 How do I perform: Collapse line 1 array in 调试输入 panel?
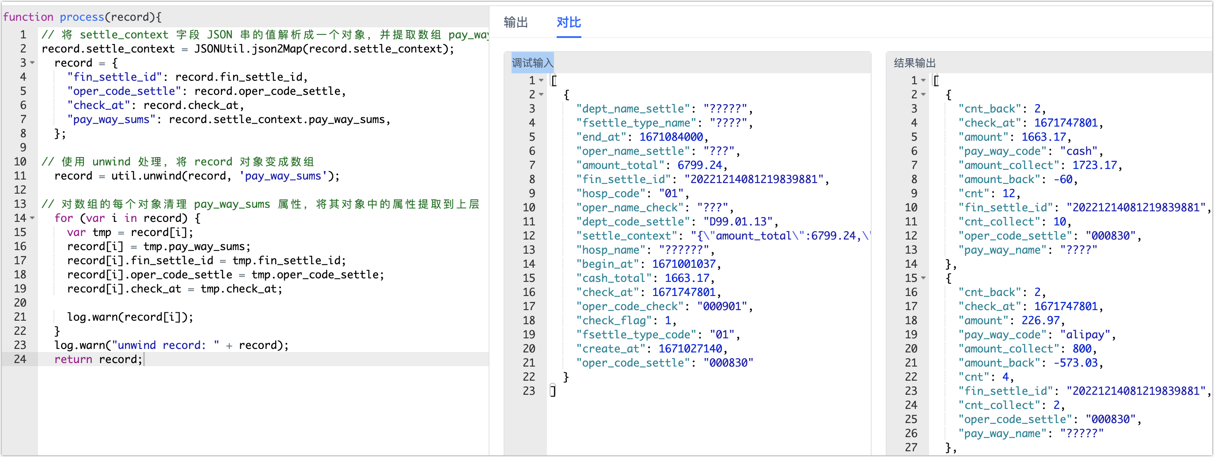[542, 80]
